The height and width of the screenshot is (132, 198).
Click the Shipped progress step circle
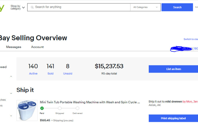click(60, 108)
